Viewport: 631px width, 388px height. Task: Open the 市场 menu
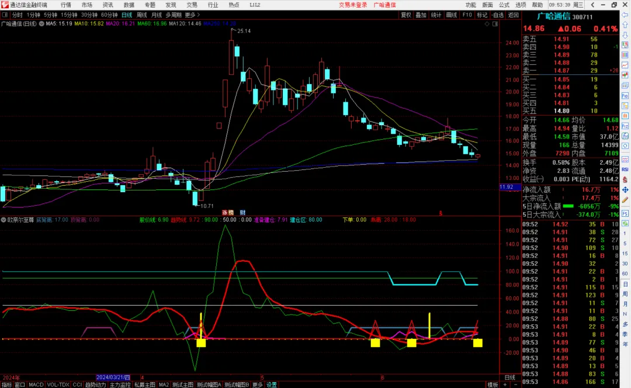tap(87, 5)
